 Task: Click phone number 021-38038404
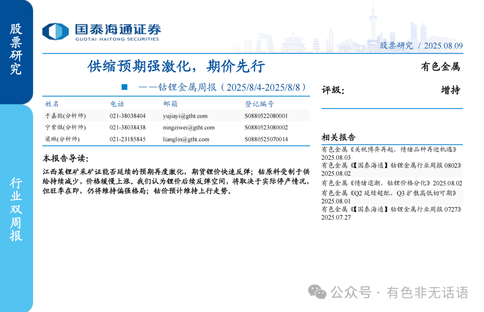[127, 116]
